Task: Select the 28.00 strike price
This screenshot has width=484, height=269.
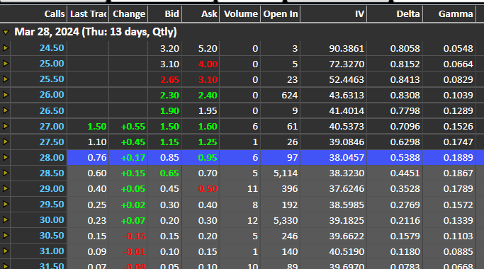Action: click(x=52, y=157)
